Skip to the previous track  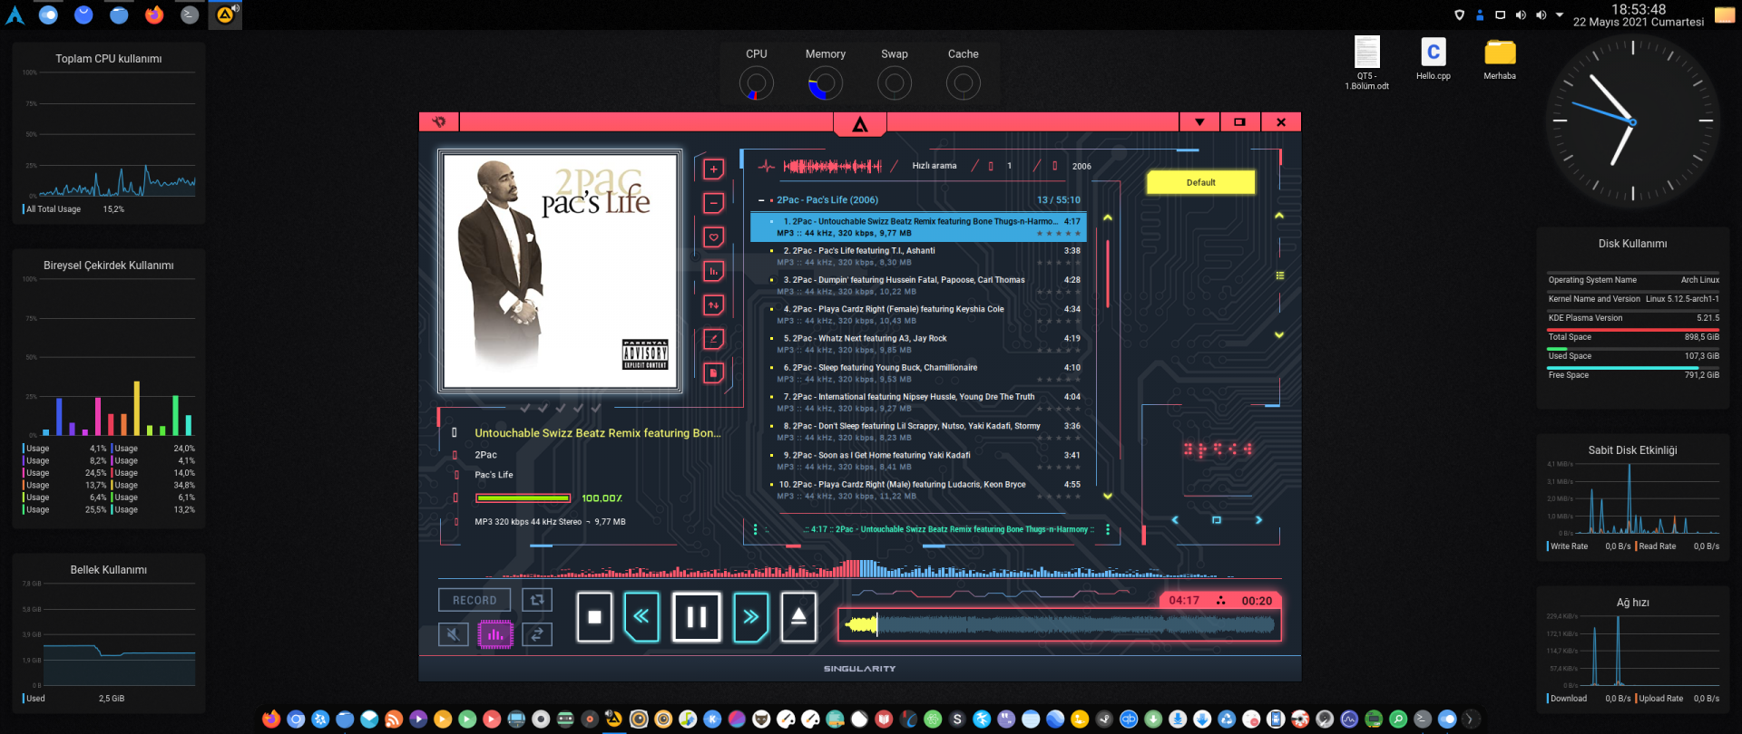click(641, 617)
